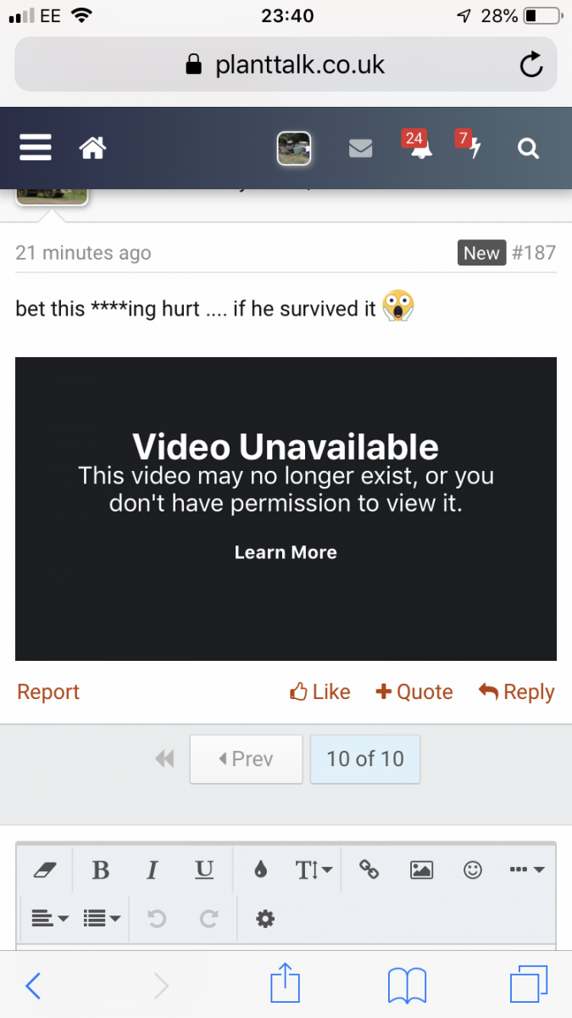Toggle italic formatting in editor
This screenshot has width=572, height=1018.
(x=153, y=870)
